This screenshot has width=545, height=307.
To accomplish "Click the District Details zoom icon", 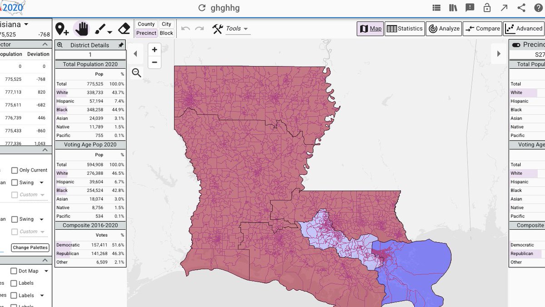I will click(59, 45).
